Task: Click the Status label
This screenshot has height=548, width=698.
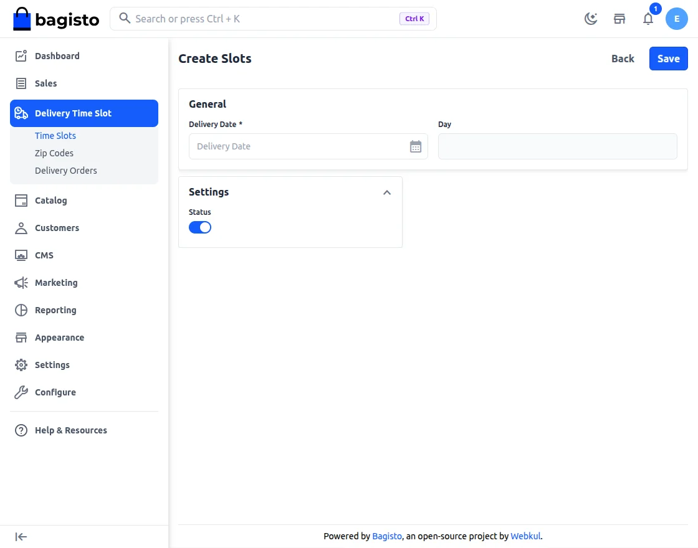Action: (x=200, y=212)
